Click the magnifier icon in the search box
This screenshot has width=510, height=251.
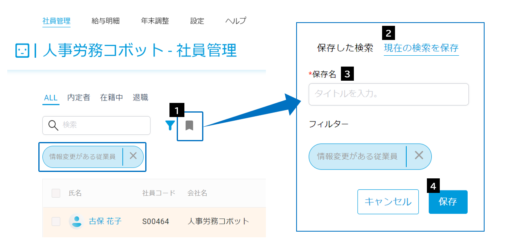pyautogui.click(x=53, y=125)
